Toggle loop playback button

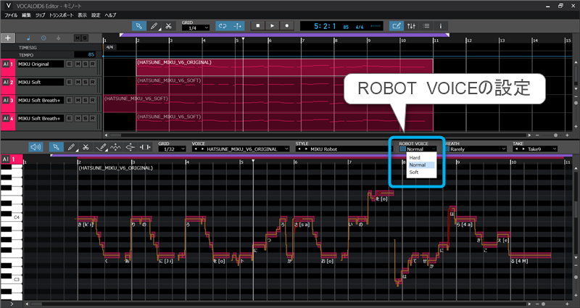click(223, 26)
